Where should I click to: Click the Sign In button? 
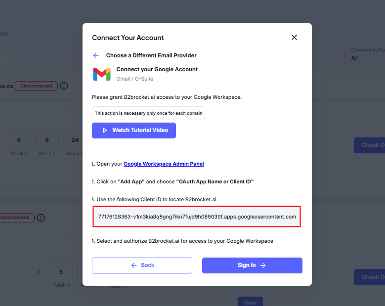pyautogui.click(x=252, y=265)
